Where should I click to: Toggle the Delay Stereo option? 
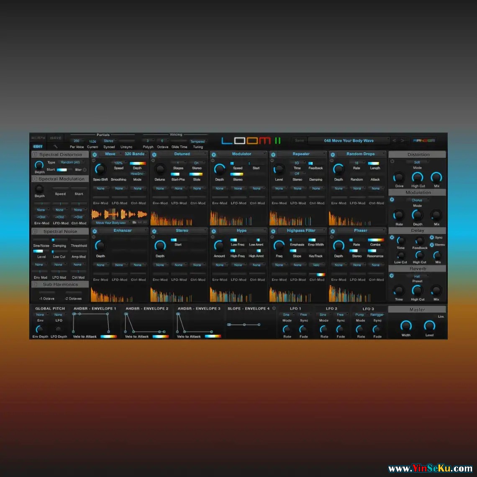click(432, 245)
